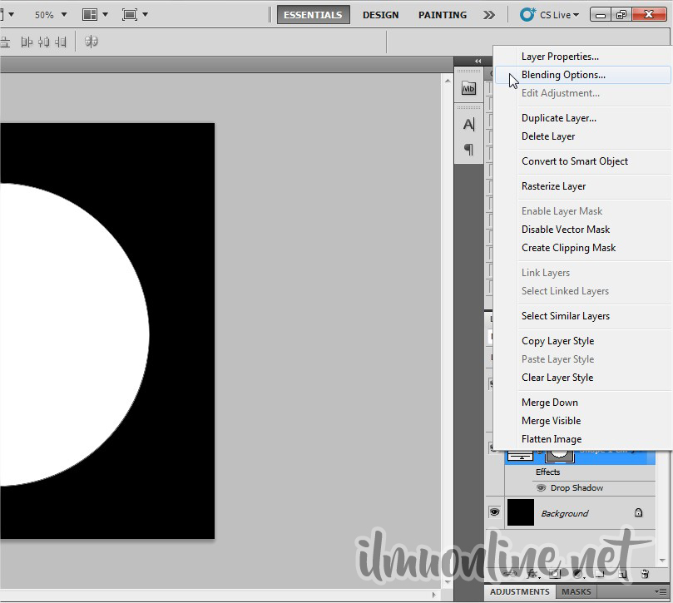Viewport: 673px width, 603px height.
Task: Click the add layer mask icon
Action: 554,574
